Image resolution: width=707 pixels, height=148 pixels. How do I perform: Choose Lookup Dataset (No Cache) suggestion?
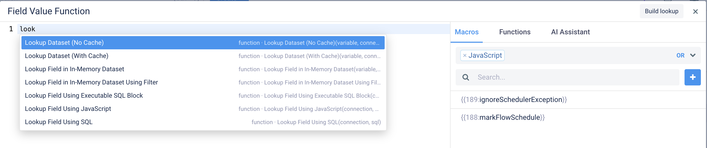(203, 43)
